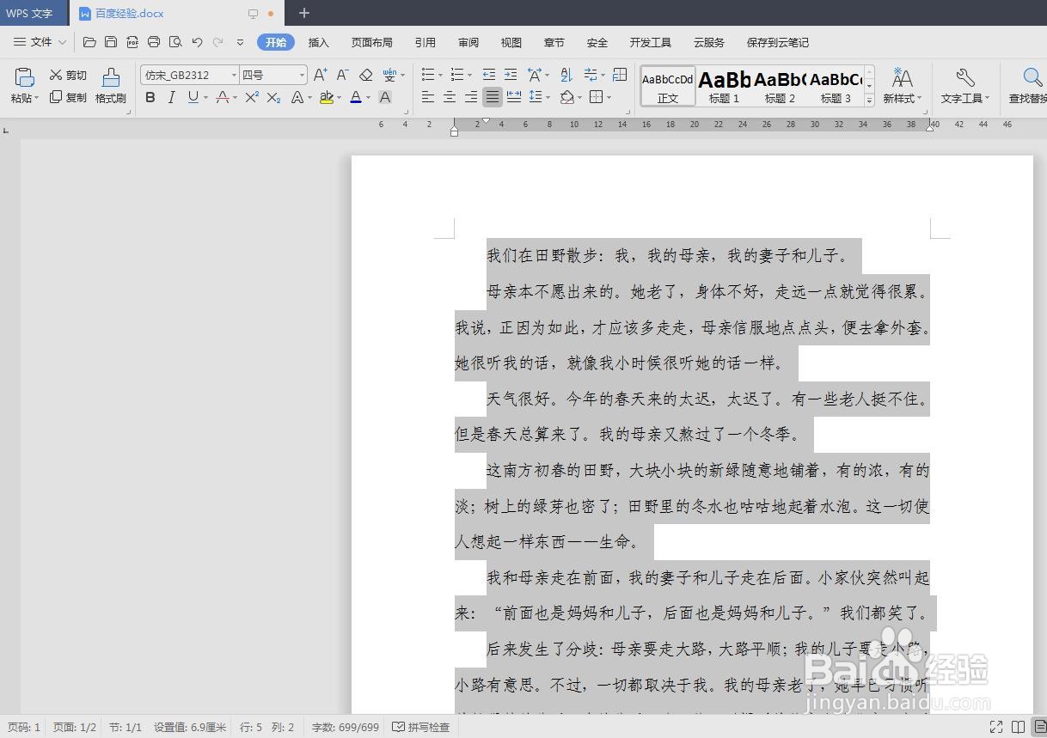Apply 正文 style
Viewport: 1047px width, 738px height.
(x=668, y=86)
